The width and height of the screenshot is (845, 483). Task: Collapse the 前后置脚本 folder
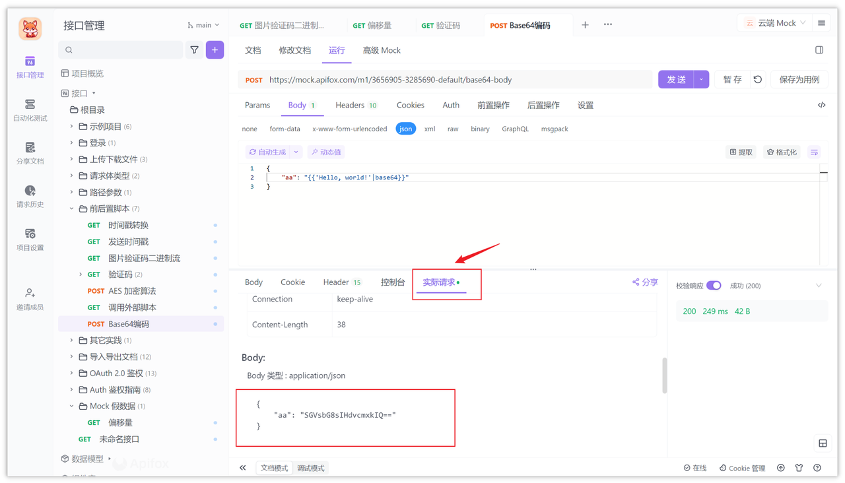(71, 209)
